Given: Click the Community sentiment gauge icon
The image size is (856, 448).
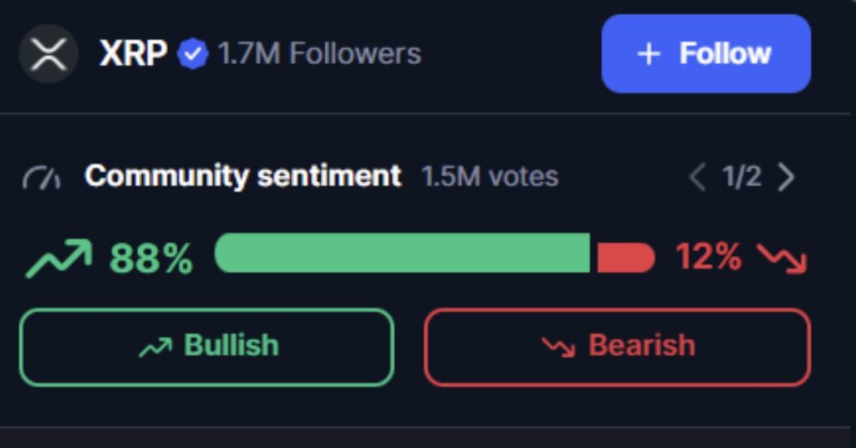Looking at the screenshot, I should 42,178.
